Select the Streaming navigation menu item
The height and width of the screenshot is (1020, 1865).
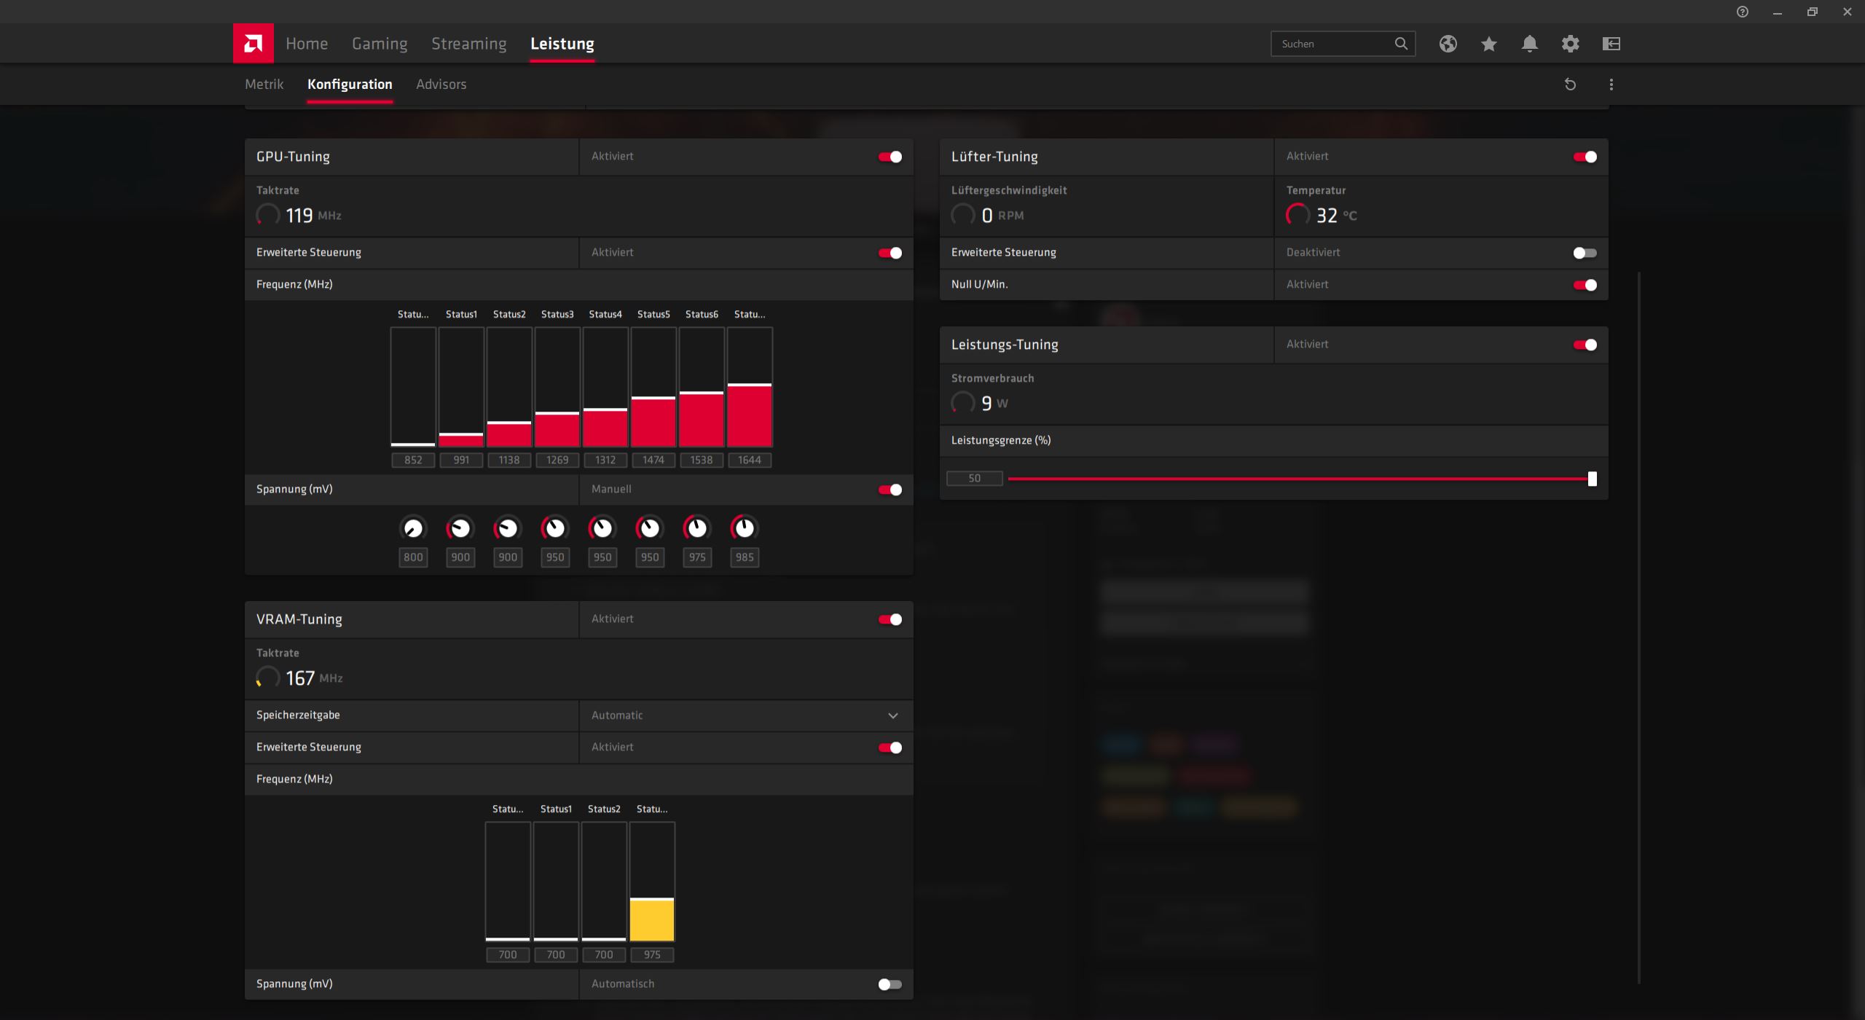pos(468,43)
